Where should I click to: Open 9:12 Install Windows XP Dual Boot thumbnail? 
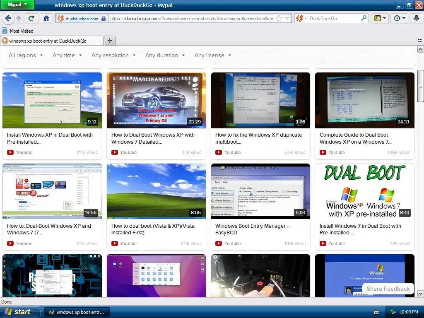[x=52, y=100]
